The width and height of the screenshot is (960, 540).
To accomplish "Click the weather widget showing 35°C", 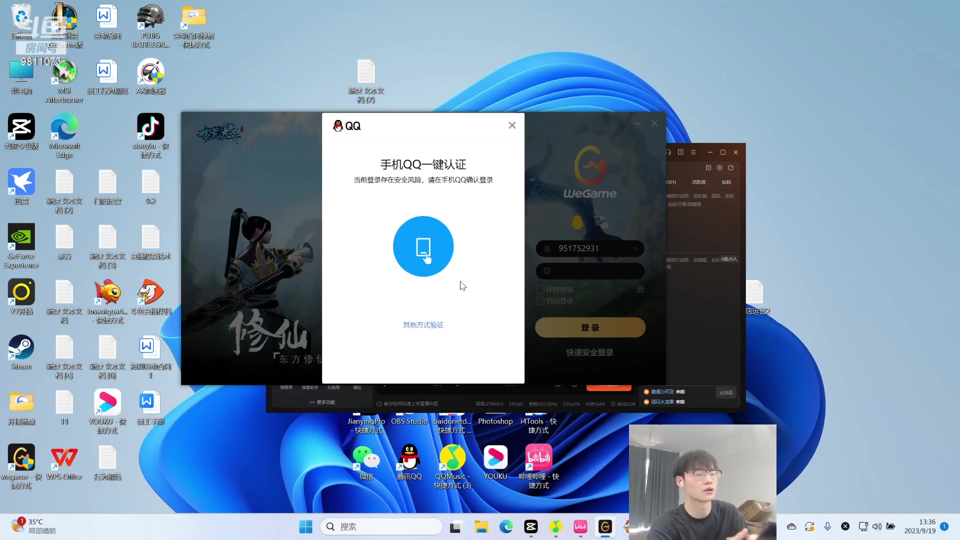I will click(x=34, y=526).
